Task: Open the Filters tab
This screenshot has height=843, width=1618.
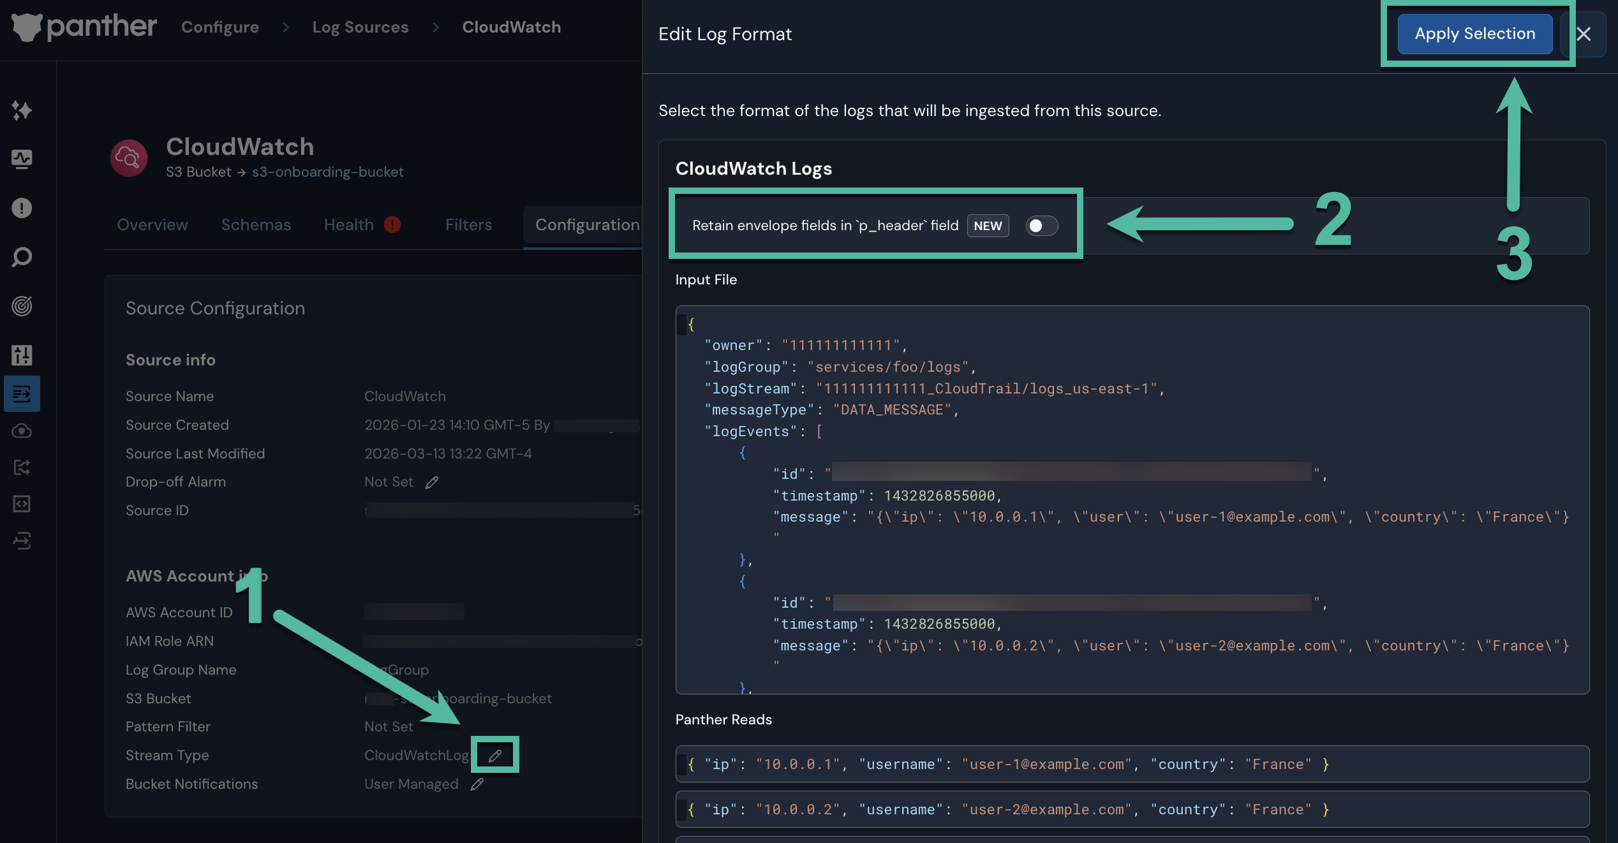Action: tap(468, 224)
